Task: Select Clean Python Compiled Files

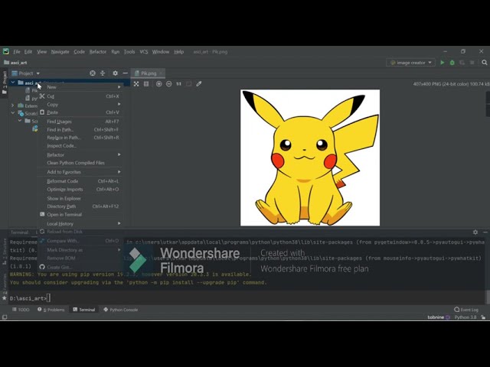Action: 80,163
